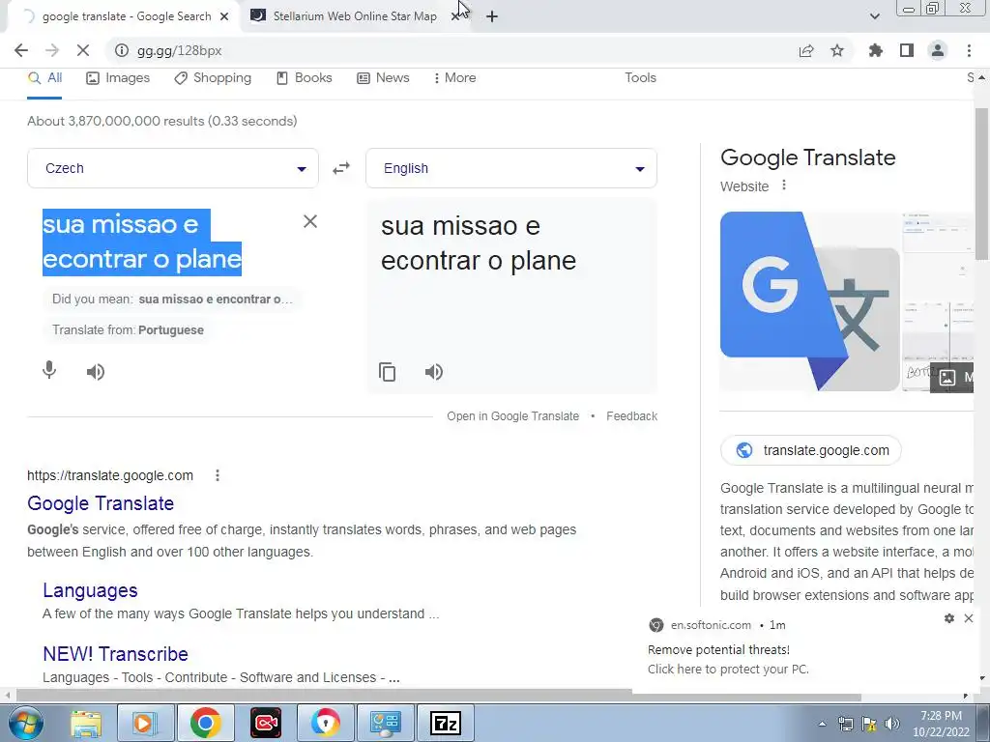The height and width of the screenshot is (742, 990).
Task: Click the address bar URL gg.gg/128bpx
Action: pos(179,50)
